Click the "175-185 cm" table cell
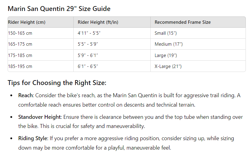Viewport: 251px width, 156px height. 20,55
